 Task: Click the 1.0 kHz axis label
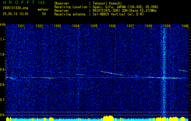[2, 55]
